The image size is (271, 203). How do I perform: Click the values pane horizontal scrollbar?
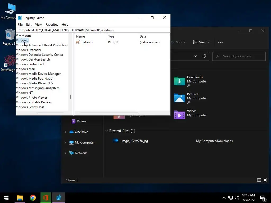tap(108, 113)
